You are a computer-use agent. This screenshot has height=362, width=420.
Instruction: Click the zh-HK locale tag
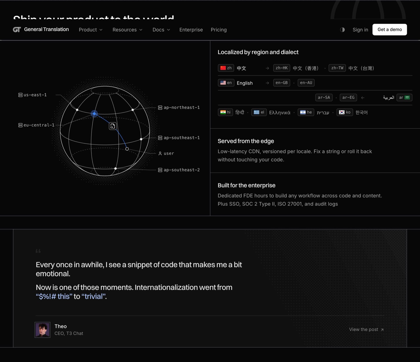pos(282,68)
